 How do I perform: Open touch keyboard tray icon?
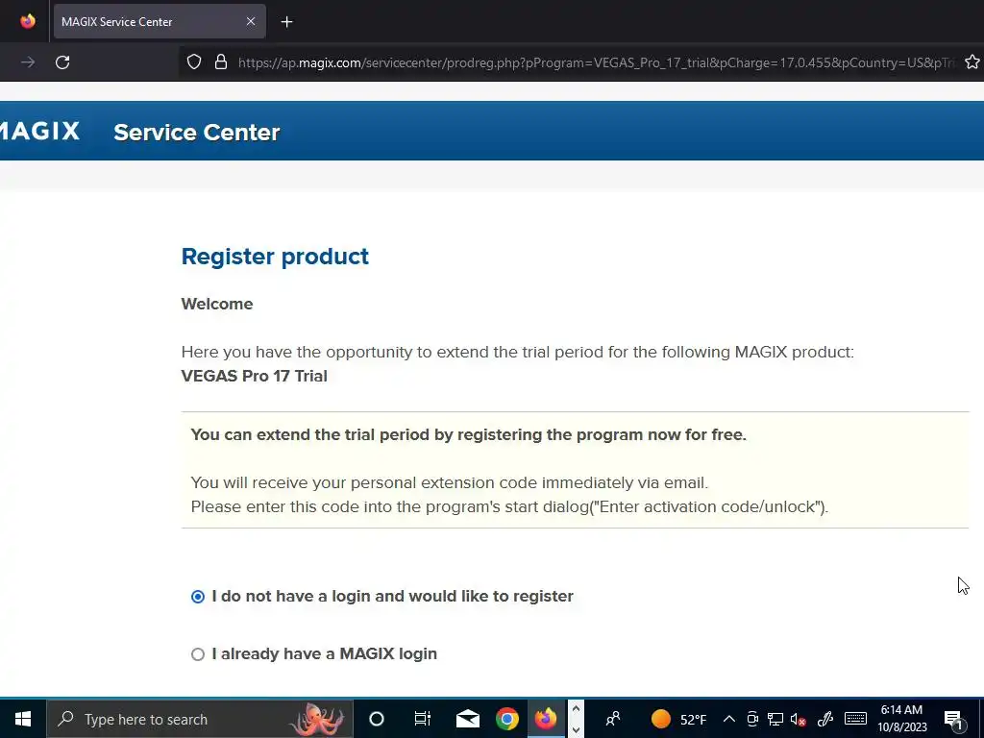pyautogui.click(x=855, y=719)
